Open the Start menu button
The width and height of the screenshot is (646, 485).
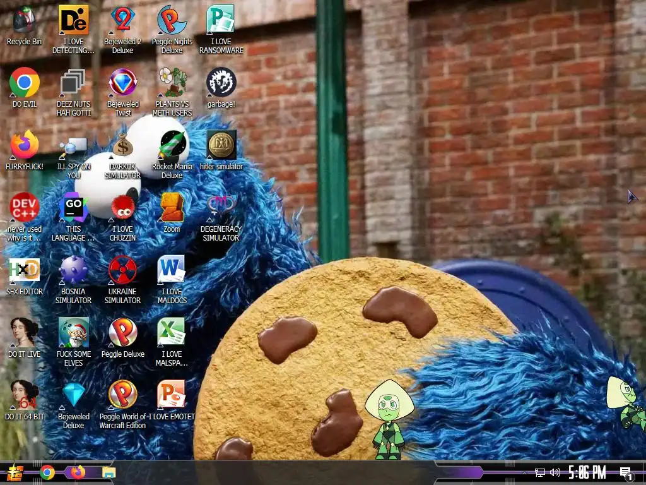[14, 472]
